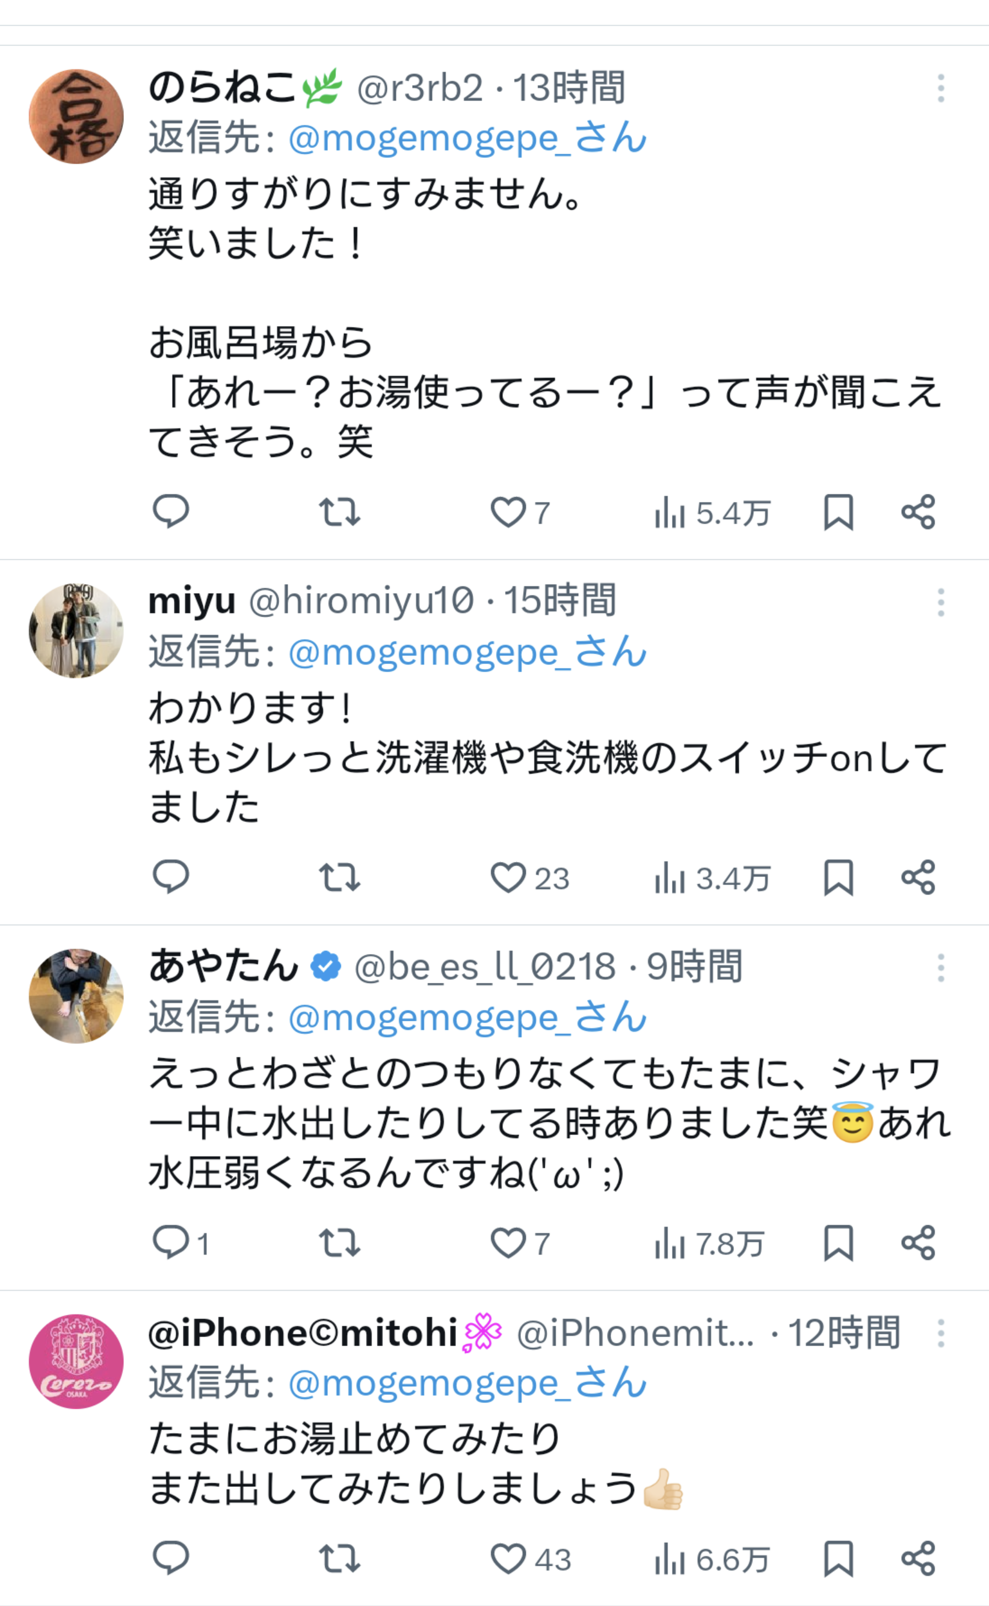Open more options for のらねこ's tweet
This screenshot has width=989, height=1606.
click(x=941, y=88)
